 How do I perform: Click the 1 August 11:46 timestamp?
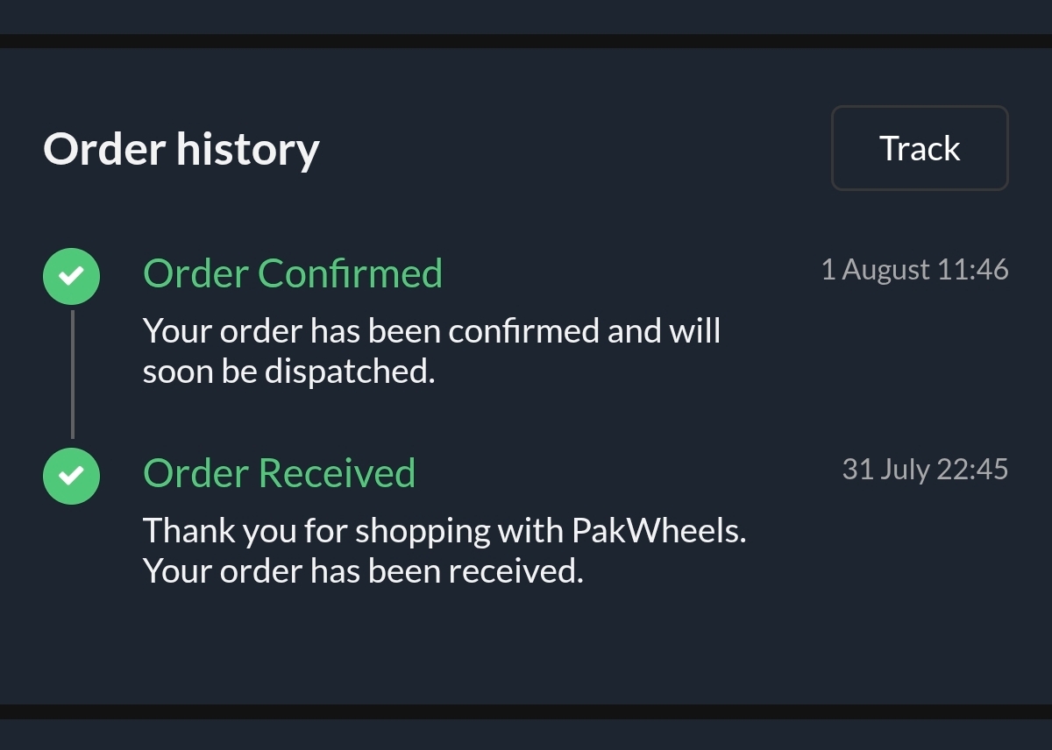[x=914, y=269]
